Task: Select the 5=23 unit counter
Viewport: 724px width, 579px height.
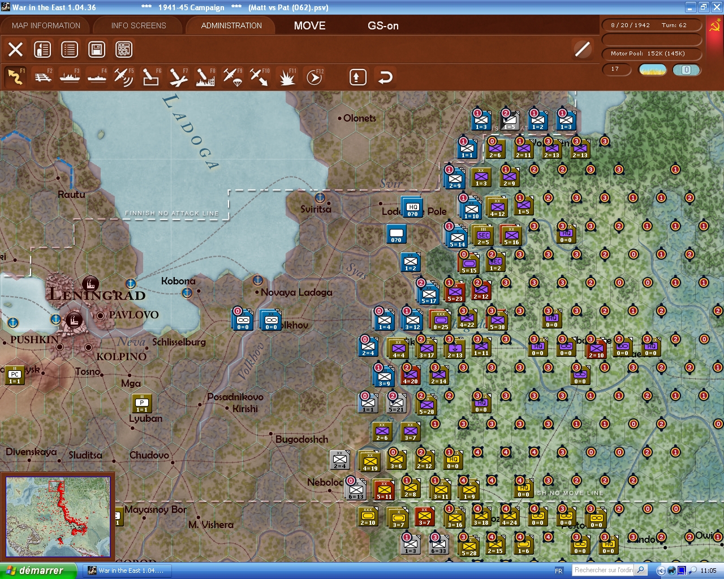Action: (x=455, y=292)
